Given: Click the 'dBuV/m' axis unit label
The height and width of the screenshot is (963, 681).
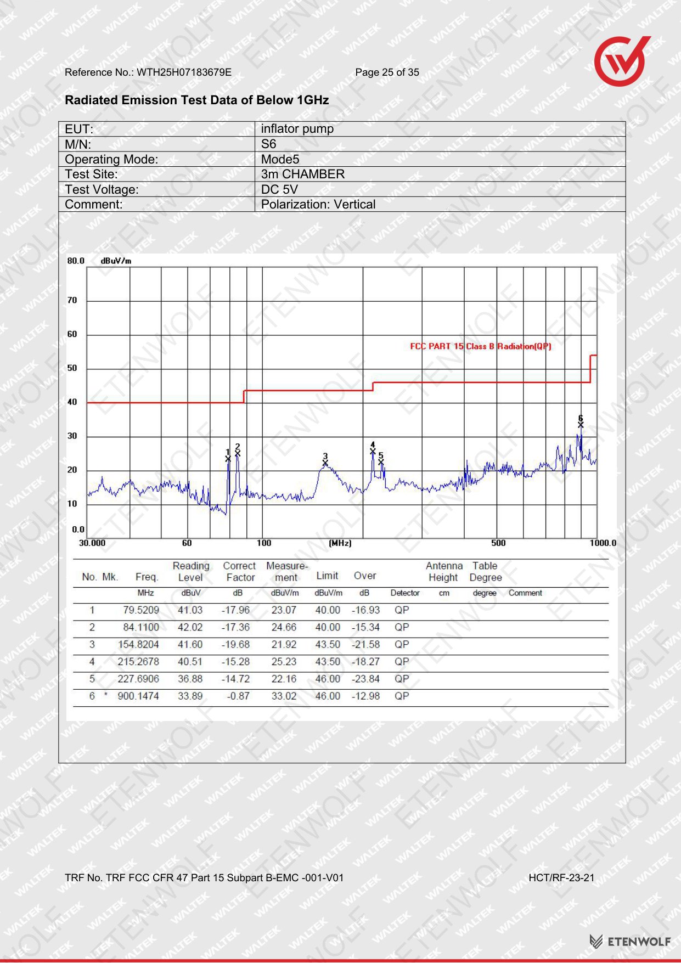Looking at the screenshot, I should (x=116, y=261).
